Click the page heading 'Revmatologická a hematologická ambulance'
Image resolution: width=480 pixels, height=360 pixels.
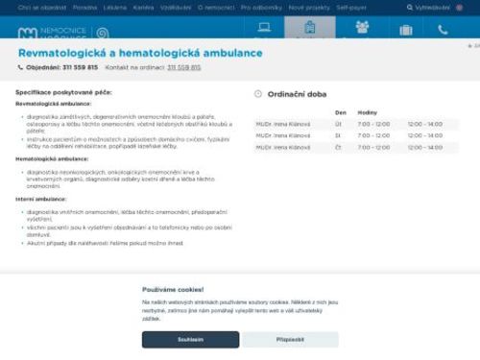point(140,53)
